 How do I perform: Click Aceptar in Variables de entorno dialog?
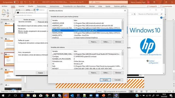pyautogui.click(x=105, y=80)
